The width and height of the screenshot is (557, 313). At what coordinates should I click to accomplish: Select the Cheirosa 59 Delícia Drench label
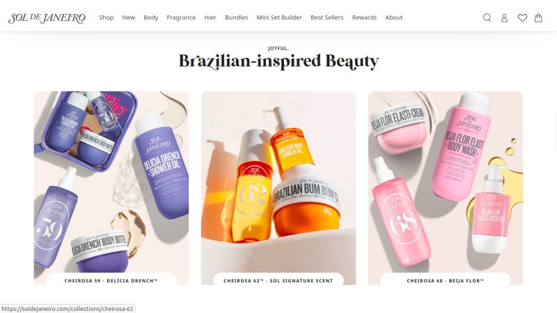111,280
